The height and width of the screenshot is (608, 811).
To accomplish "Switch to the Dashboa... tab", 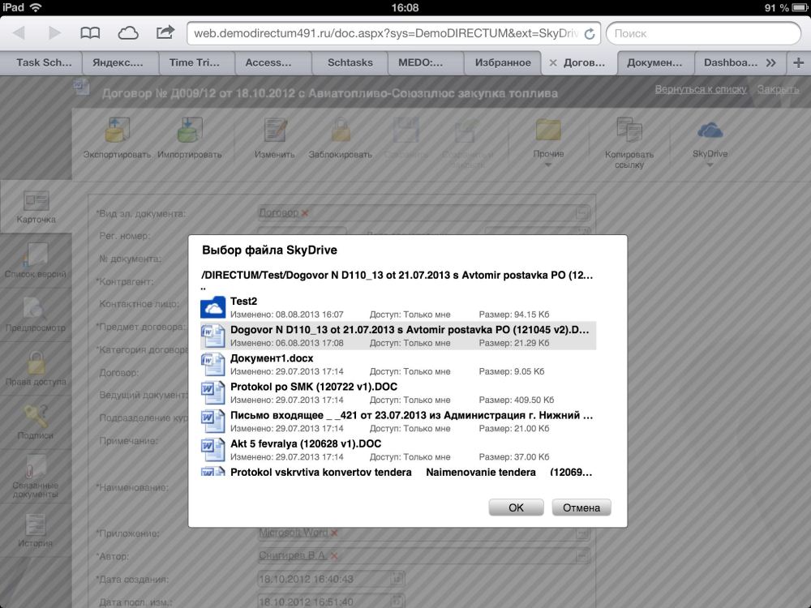I will click(x=731, y=62).
